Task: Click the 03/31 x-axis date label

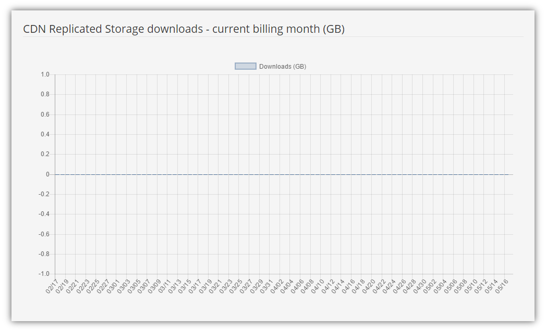Action: [266, 286]
